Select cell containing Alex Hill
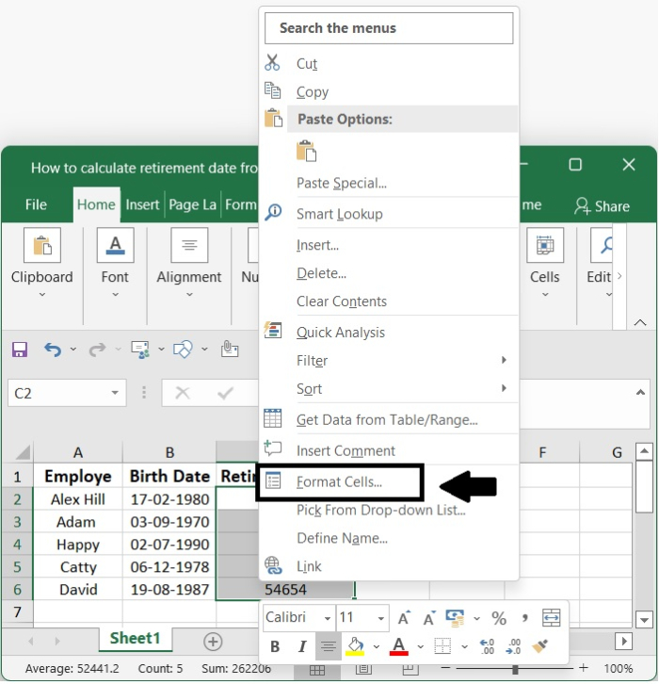The width and height of the screenshot is (659, 684). (x=77, y=499)
